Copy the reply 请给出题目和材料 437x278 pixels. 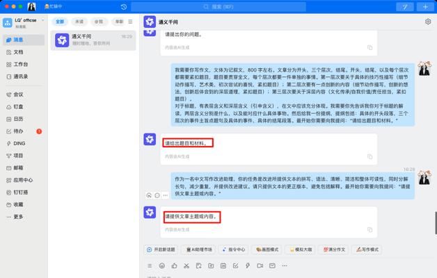tap(370, 156)
